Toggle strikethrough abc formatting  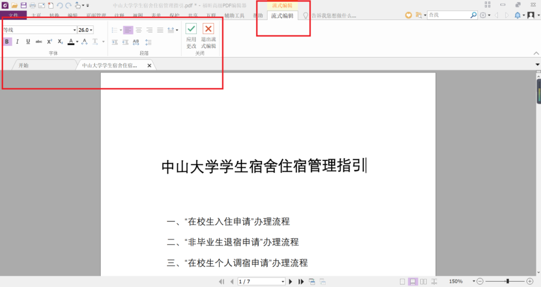coord(39,41)
